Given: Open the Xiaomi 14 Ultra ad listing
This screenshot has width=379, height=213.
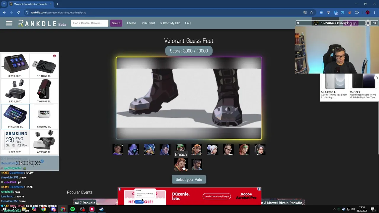Looking at the screenshot, I should click(335, 86).
